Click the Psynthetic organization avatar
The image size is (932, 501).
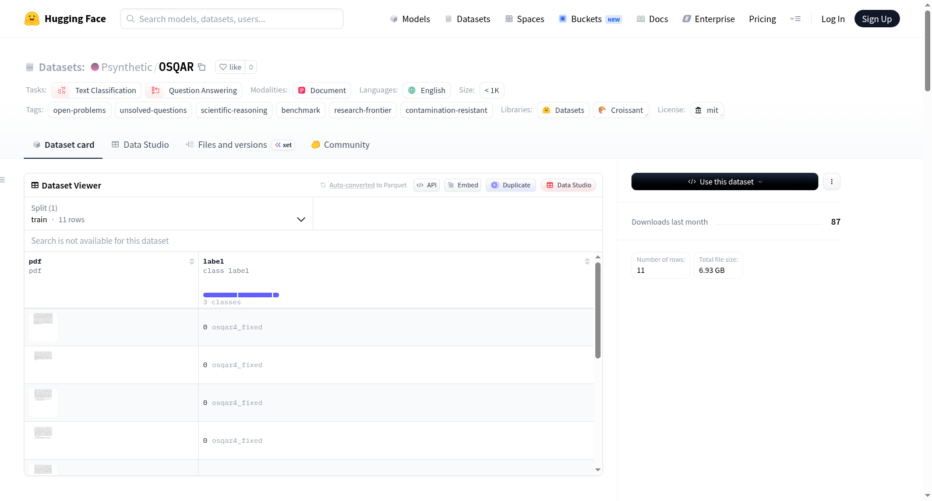click(x=95, y=67)
